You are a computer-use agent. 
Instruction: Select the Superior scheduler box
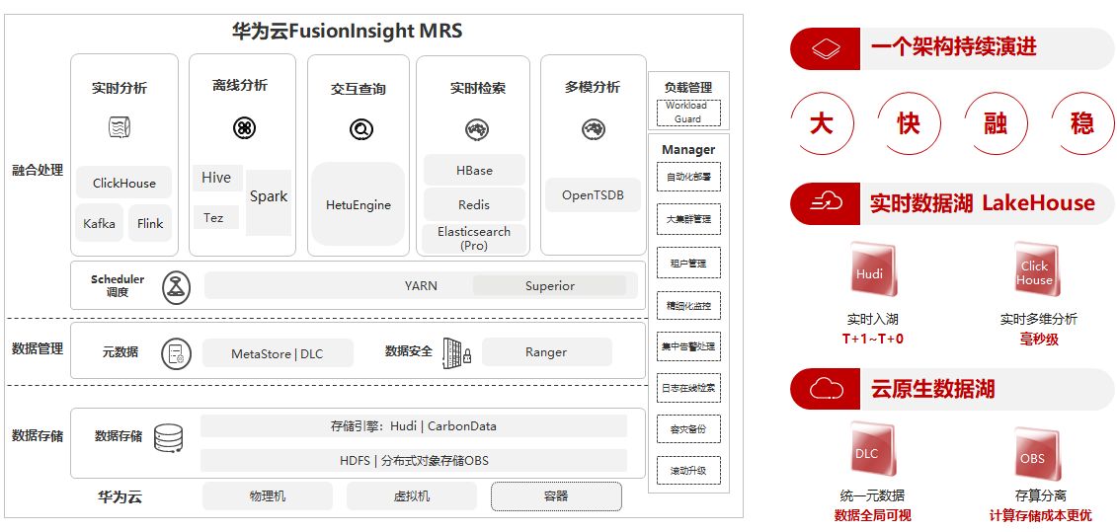coord(550,285)
